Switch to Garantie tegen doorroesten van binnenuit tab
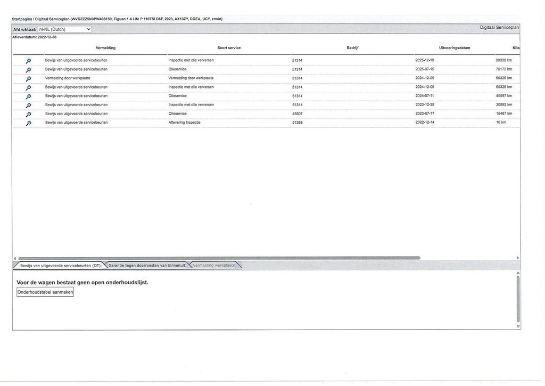 [146, 265]
